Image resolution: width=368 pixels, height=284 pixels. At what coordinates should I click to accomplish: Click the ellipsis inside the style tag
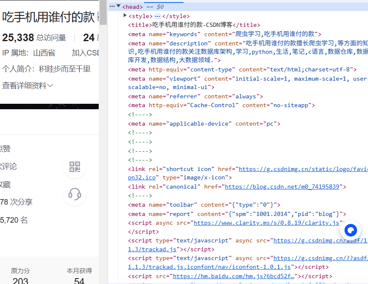pos(158,16)
